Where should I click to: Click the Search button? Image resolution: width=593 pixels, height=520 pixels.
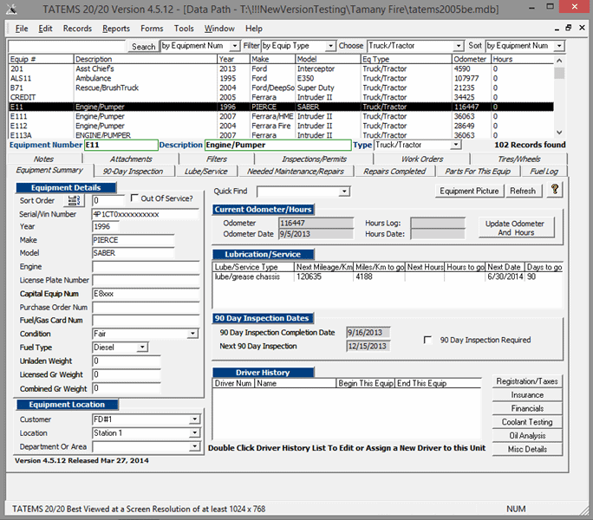(143, 46)
